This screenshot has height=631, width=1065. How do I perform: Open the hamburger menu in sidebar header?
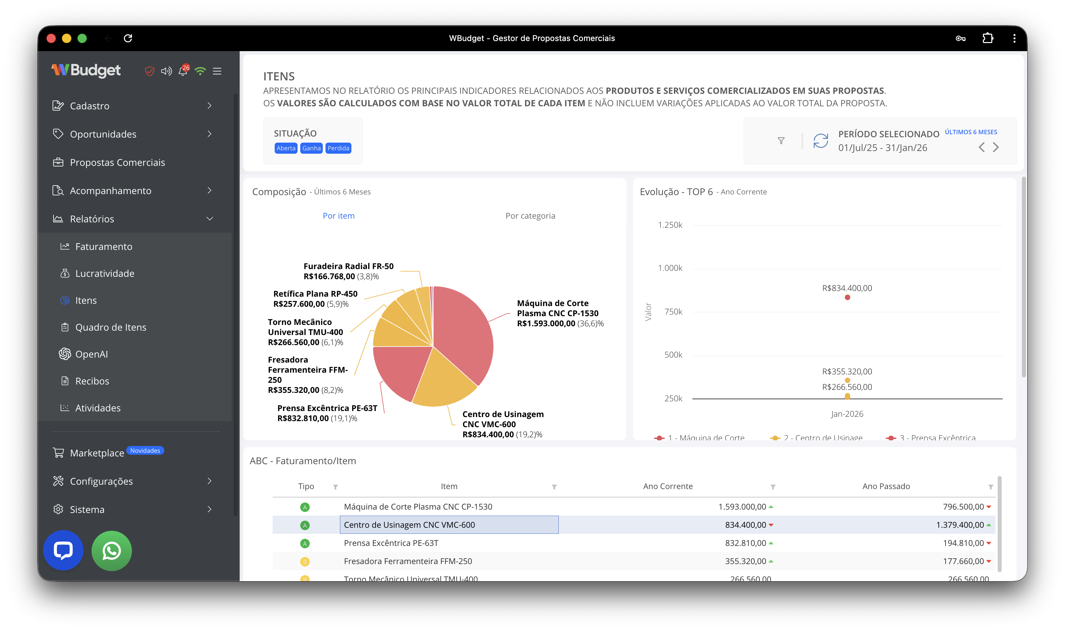[217, 71]
